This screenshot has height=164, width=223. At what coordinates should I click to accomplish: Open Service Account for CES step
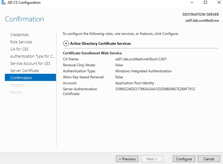coord(30,63)
